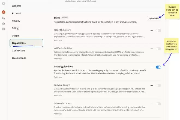180x120 pixels.
Task: Open the projects icon in left rail
Action: coord(4,24)
